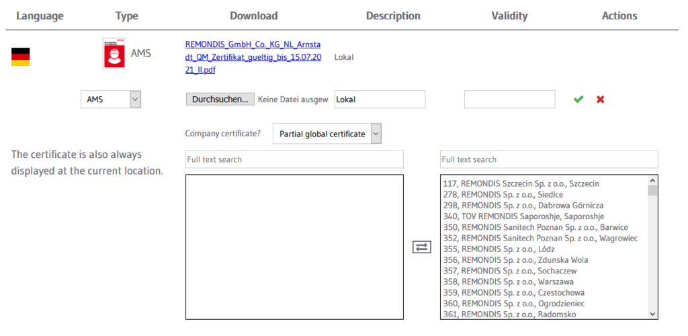Select 278, REMONDIS Sp. z o.o., Siedlce
Screen dimensions: 688x336
tap(503, 195)
